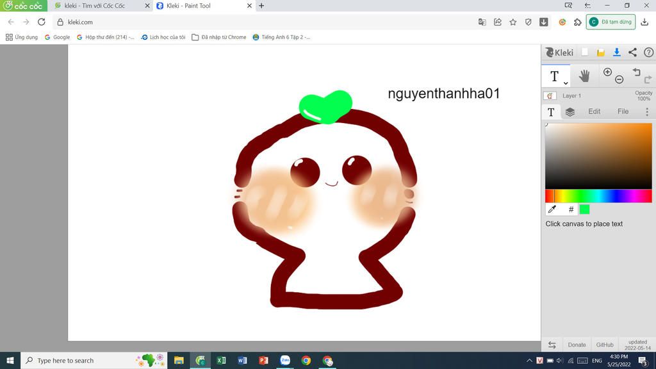Flip the panel side with the arrows icon
Image resolution: width=656 pixels, height=369 pixels.
point(552,345)
